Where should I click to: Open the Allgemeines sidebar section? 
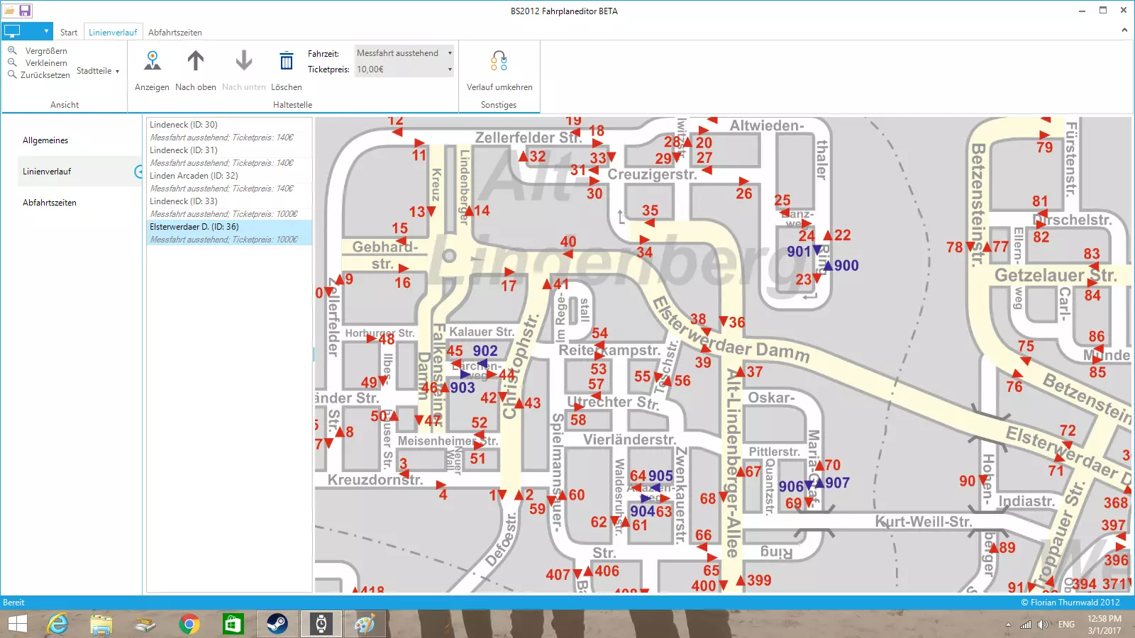point(45,140)
